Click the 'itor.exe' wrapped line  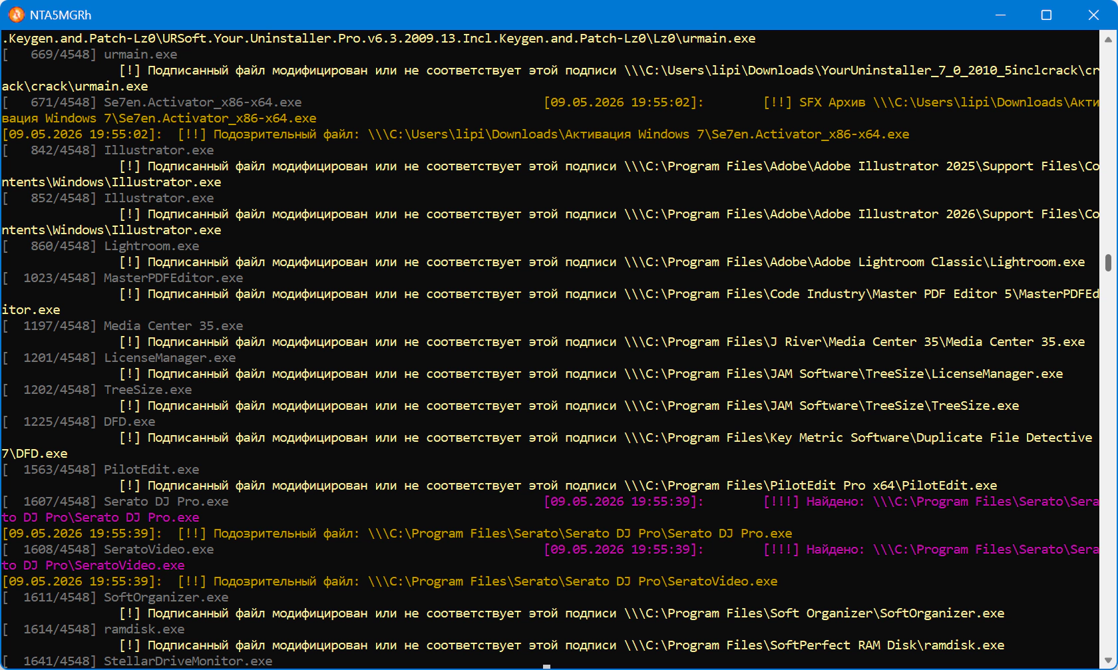(x=31, y=310)
